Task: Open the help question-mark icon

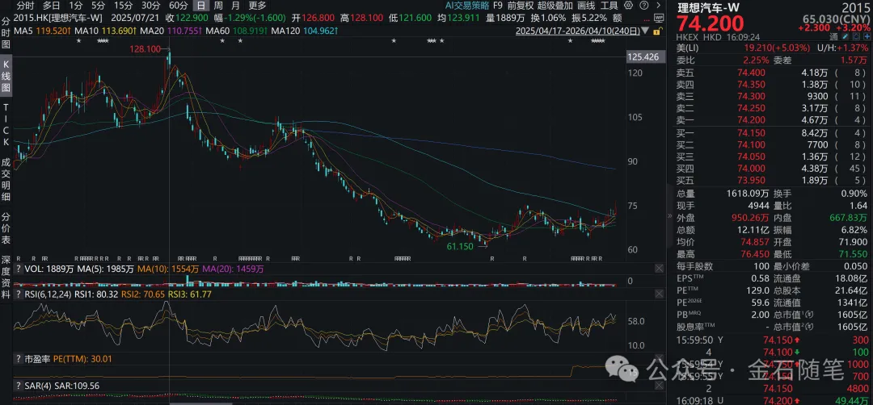Action: [643, 6]
